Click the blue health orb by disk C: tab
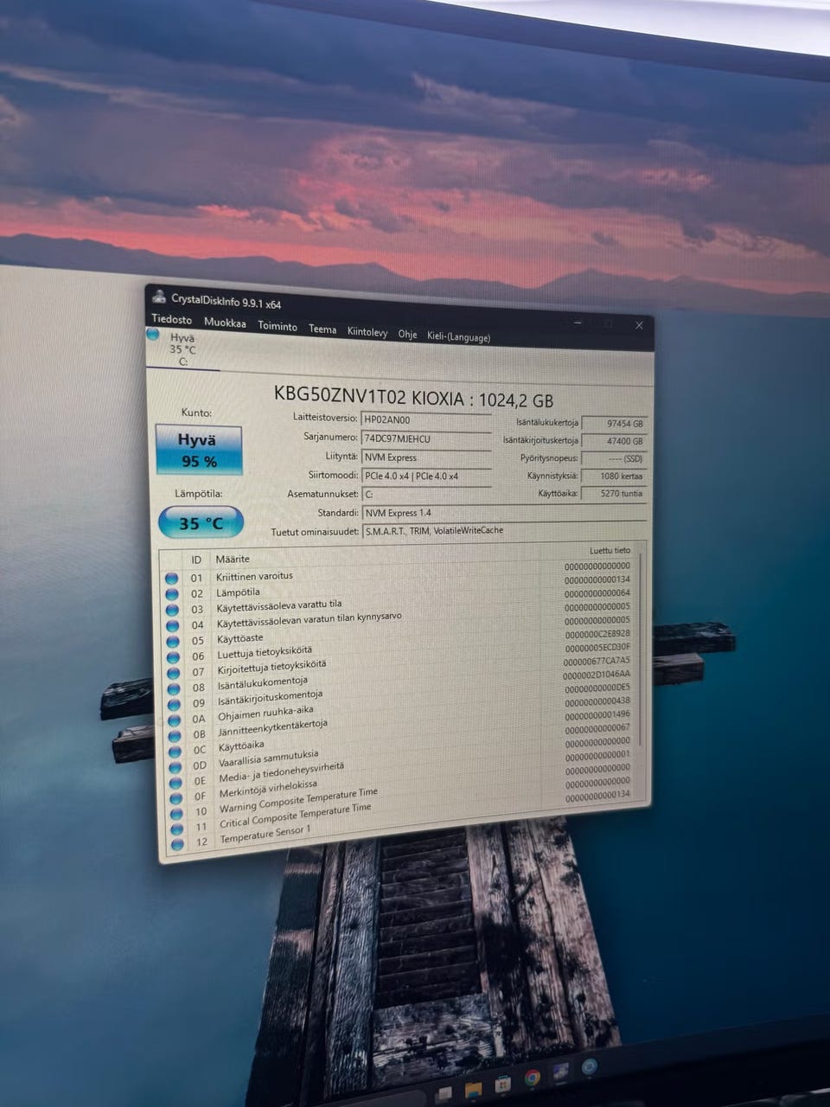Image resolution: width=830 pixels, height=1107 pixels. point(153,334)
